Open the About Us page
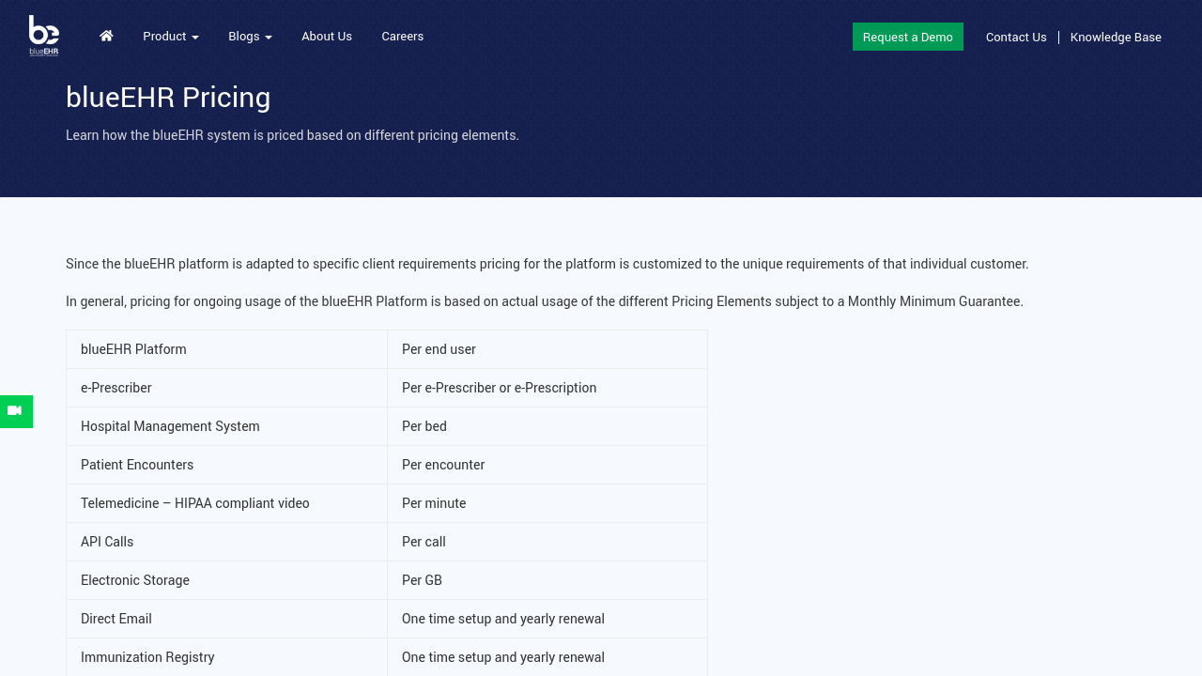 pyautogui.click(x=327, y=37)
